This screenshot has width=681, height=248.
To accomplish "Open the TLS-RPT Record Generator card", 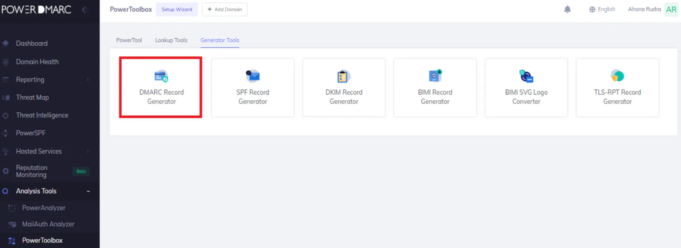I will pos(617,87).
